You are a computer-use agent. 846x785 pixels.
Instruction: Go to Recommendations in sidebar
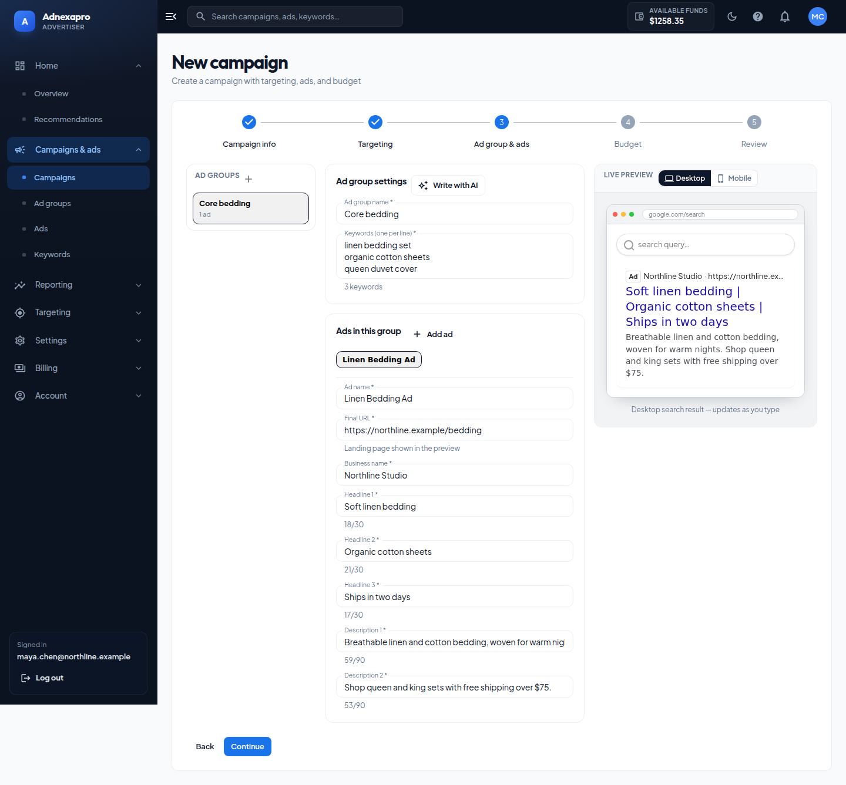click(78, 119)
